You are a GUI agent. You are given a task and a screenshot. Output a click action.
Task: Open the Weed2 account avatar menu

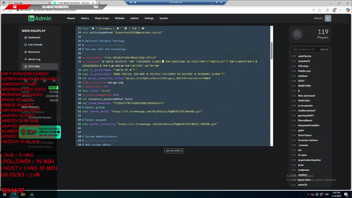(328, 18)
